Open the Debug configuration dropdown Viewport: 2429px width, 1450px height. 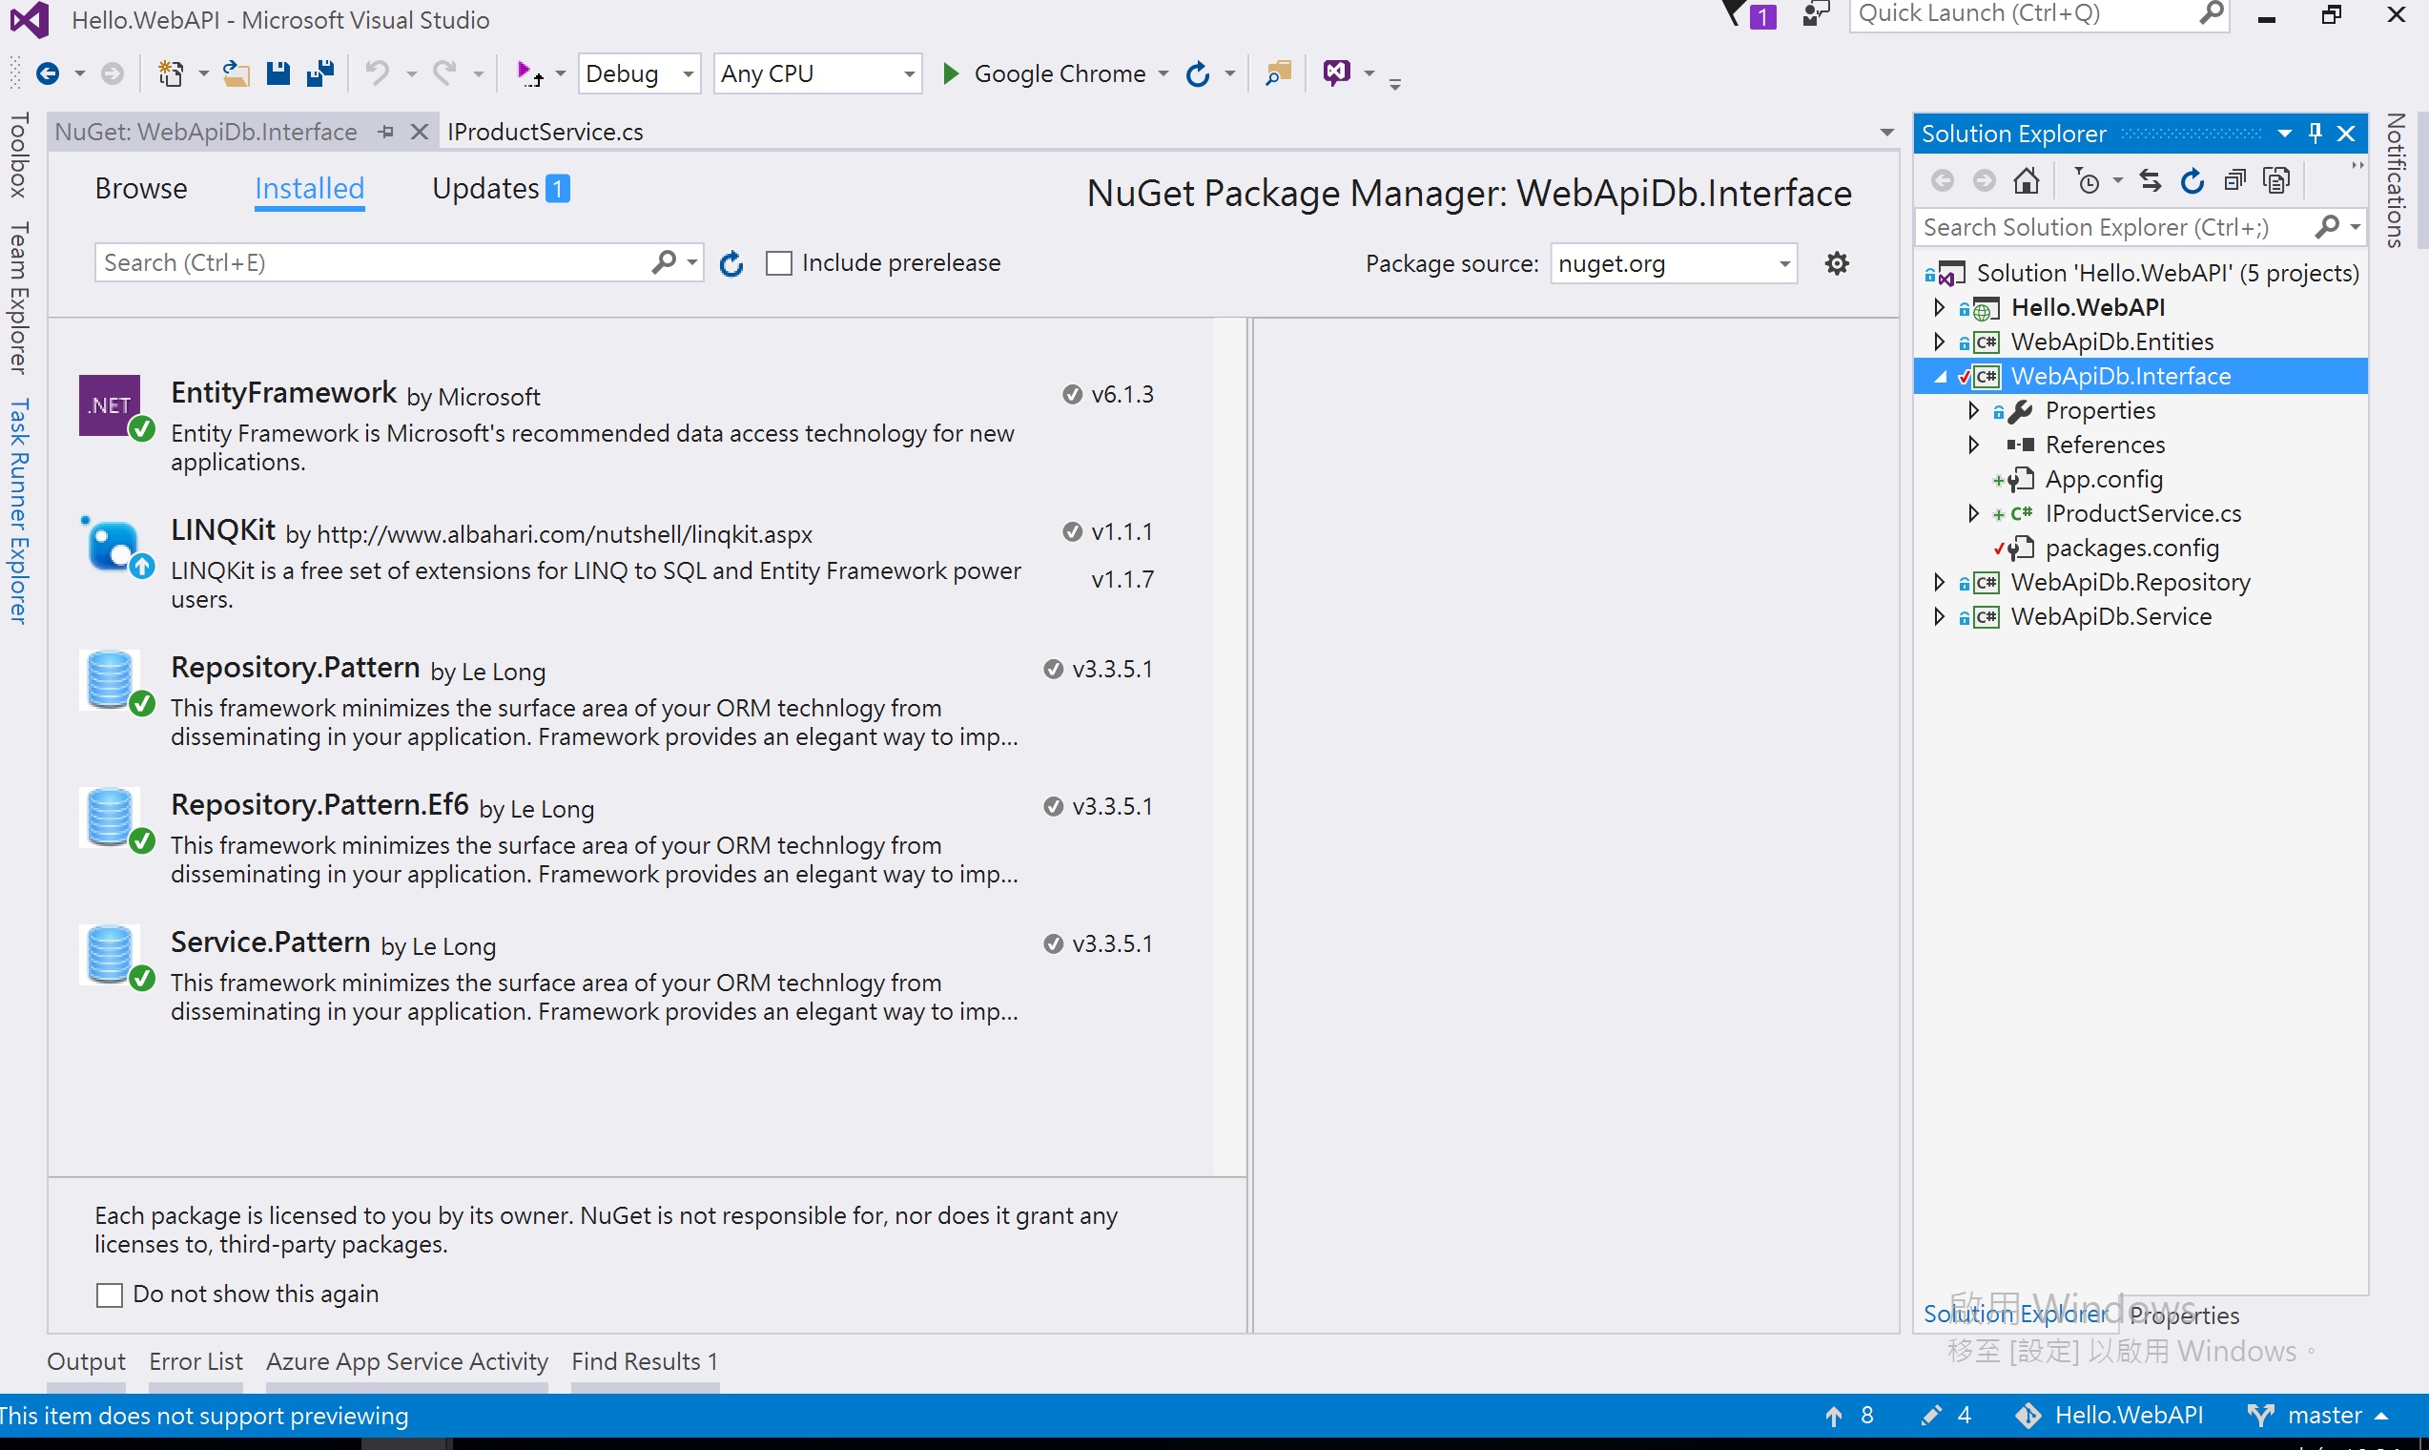640,73
